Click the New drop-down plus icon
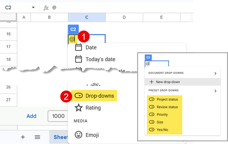 point(152,82)
